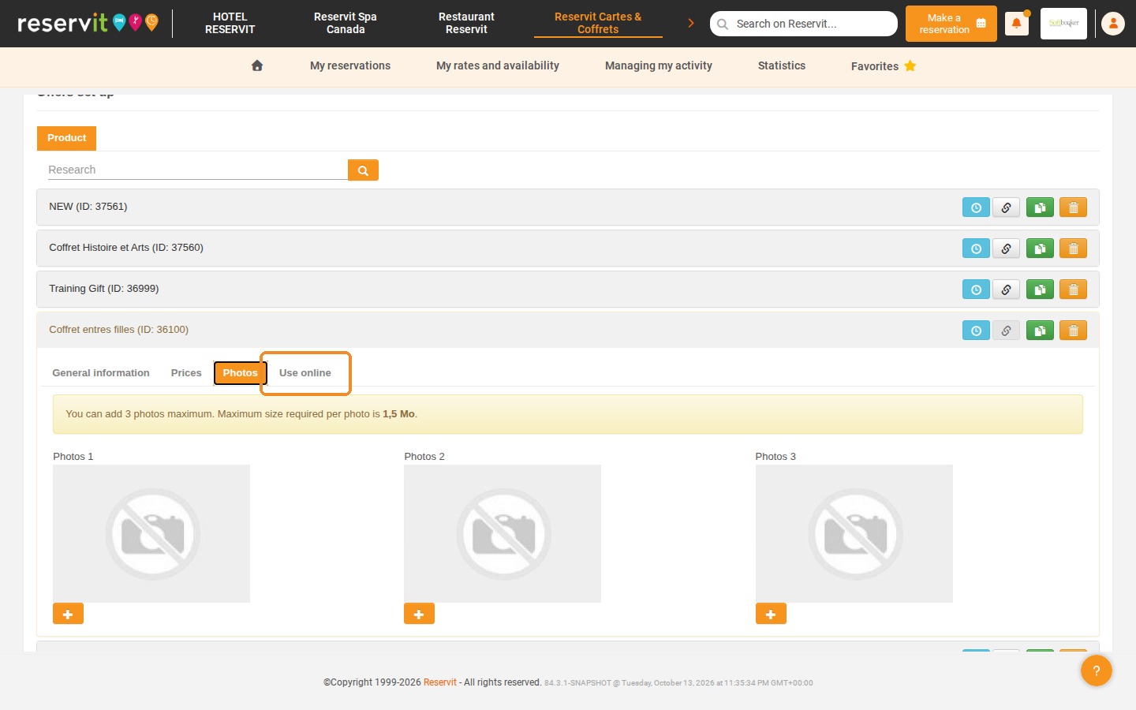The width and height of the screenshot is (1136, 710).
Task: Open My rates and availability menu
Action: (x=498, y=65)
